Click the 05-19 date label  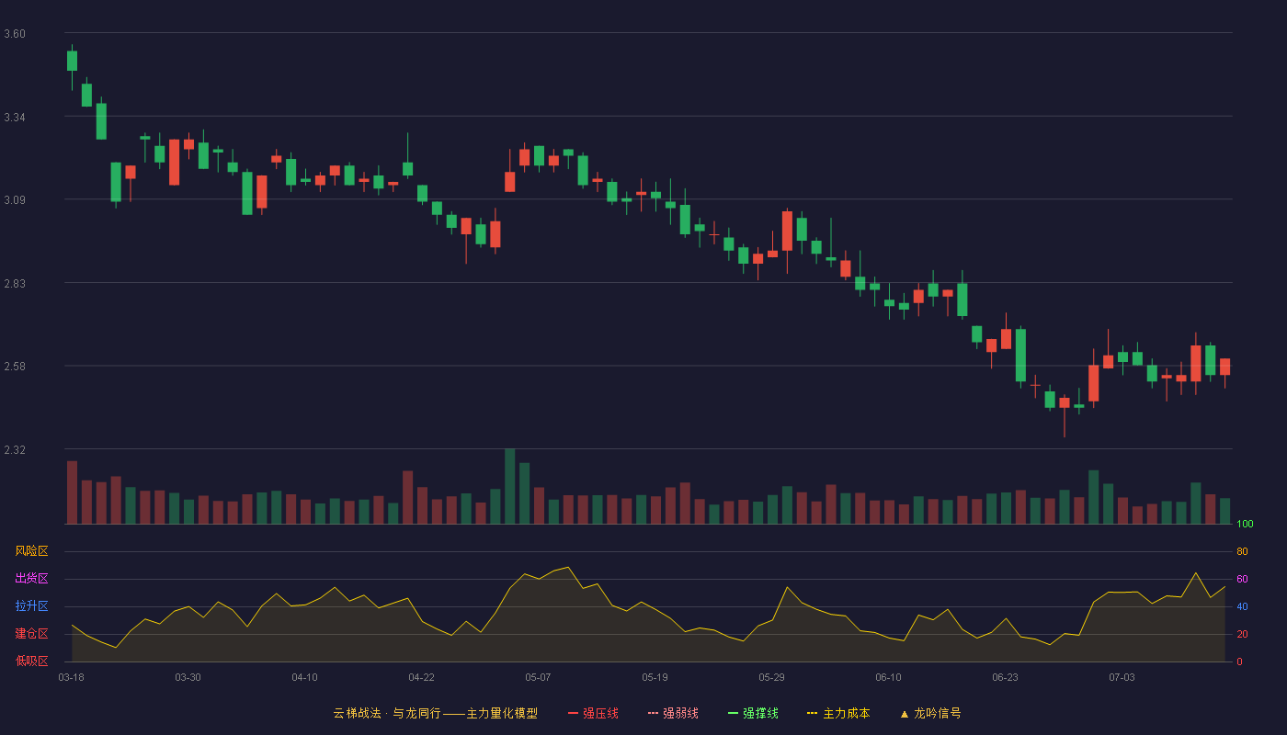655,677
